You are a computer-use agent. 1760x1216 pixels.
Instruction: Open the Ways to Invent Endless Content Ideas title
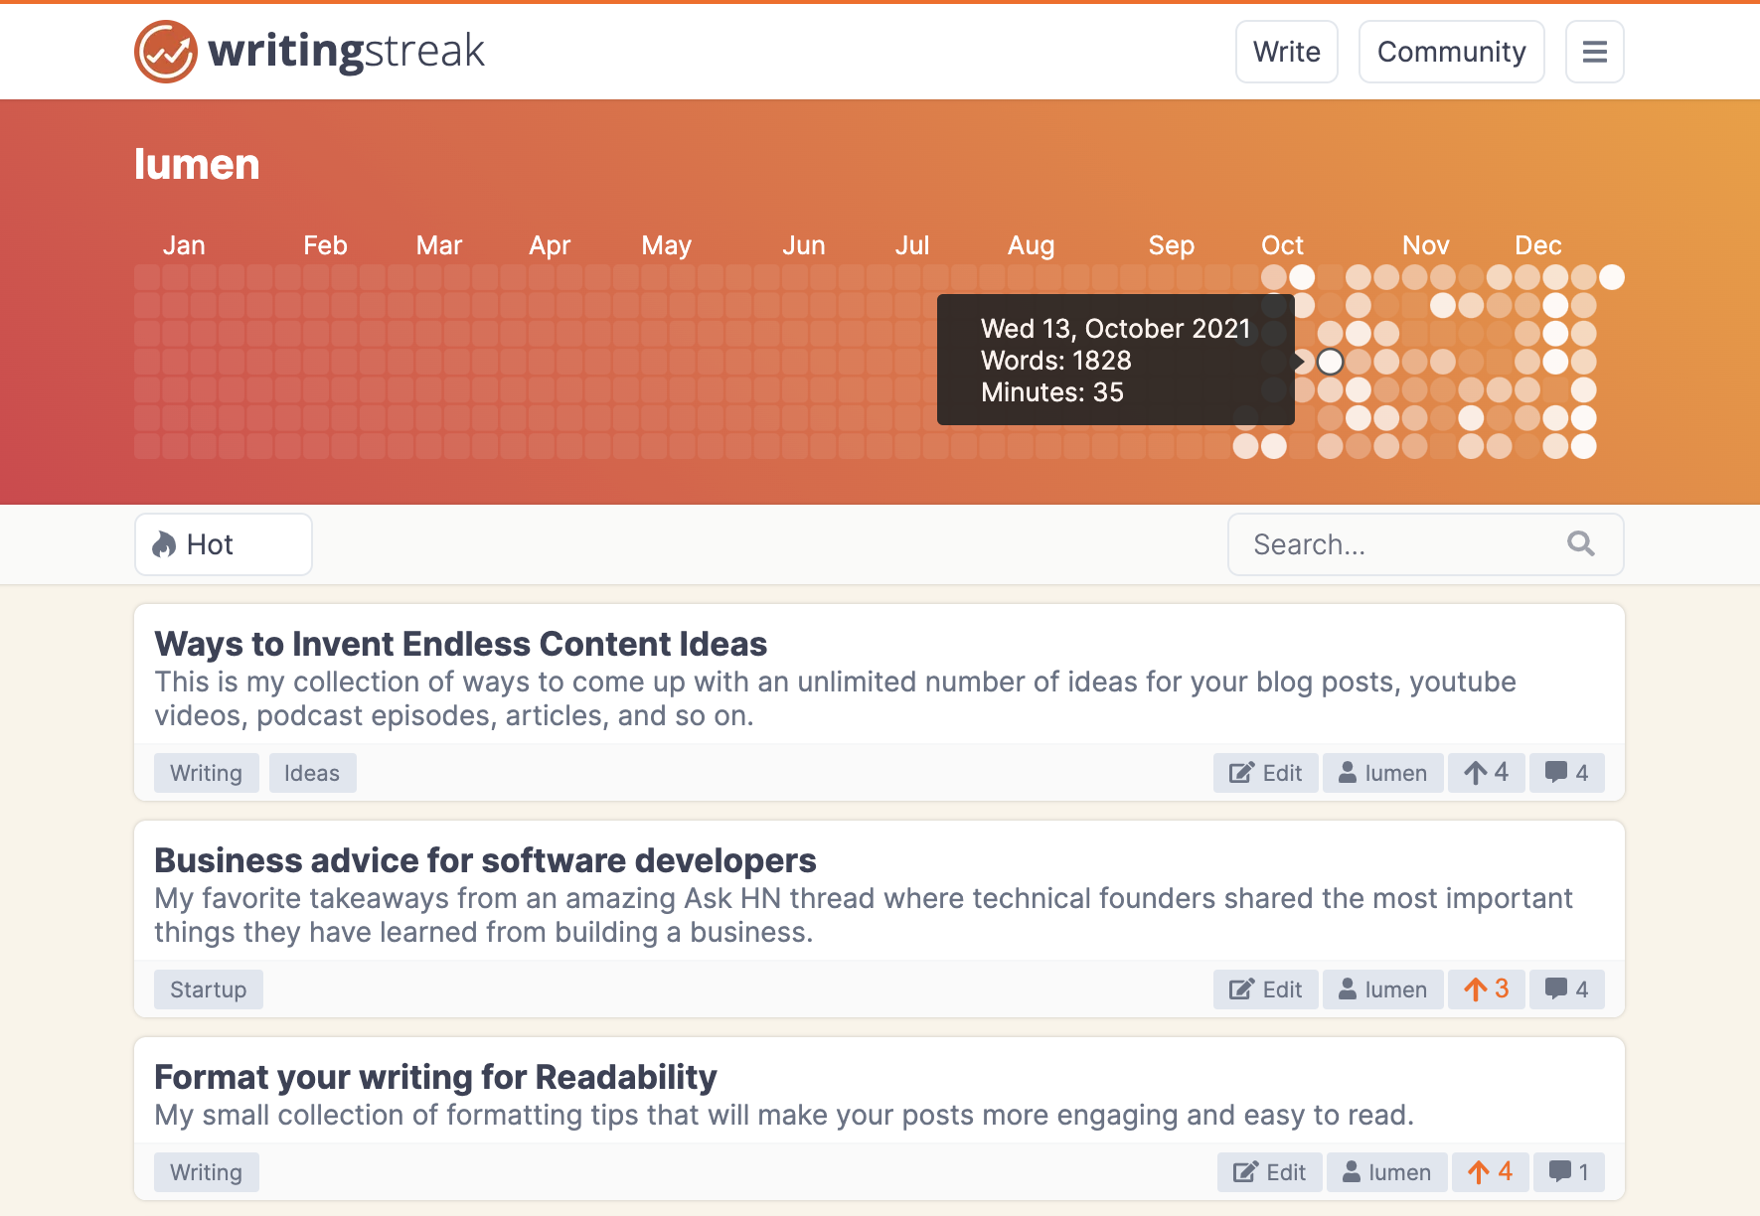pyautogui.click(x=460, y=644)
